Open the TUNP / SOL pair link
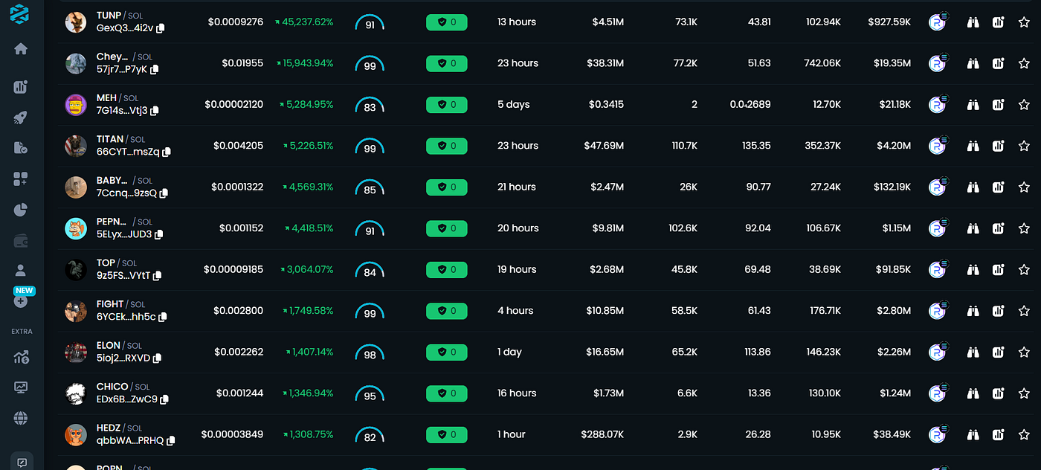The image size is (1041, 470). tap(120, 16)
